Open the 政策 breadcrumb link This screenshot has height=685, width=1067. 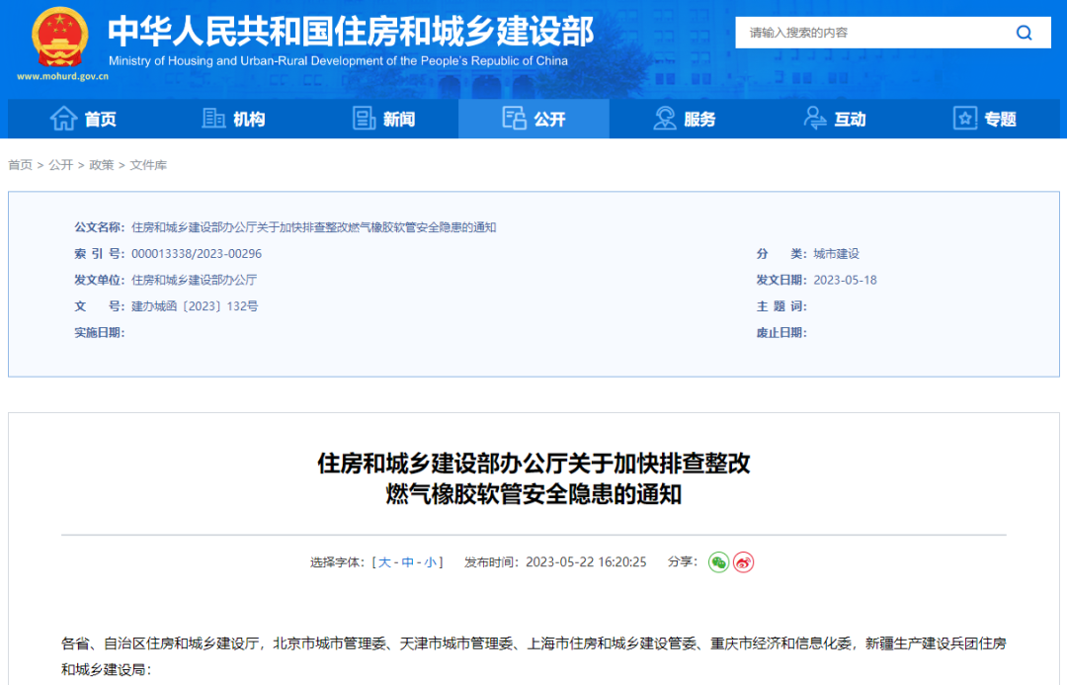pyautogui.click(x=101, y=164)
